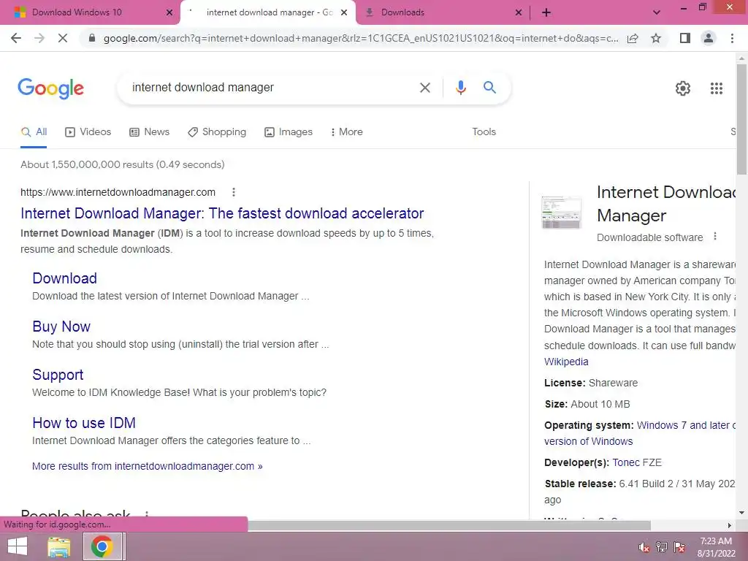Bookmark this page with the star icon
The width and height of the screenshot is (748, 561).
click(x=656, y=38)
